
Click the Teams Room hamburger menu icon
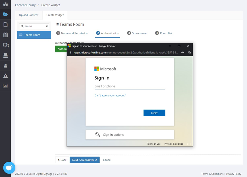tap(57, 24)
